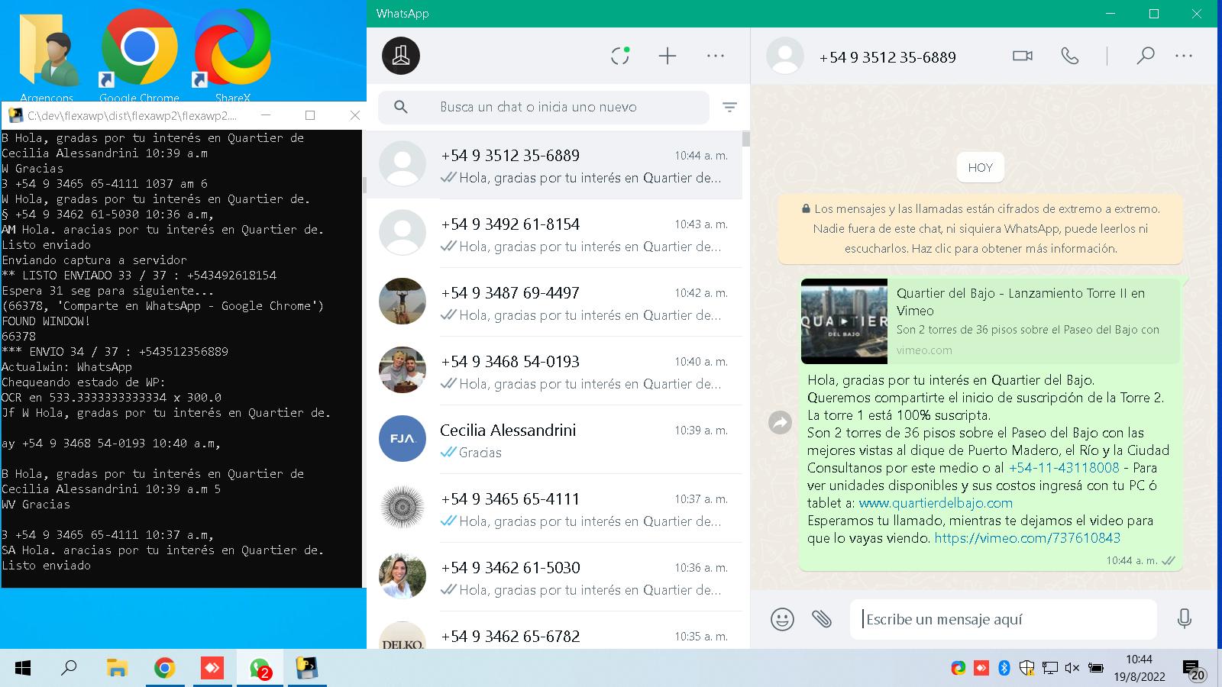Focus the 'Busca un chat' search field
This screenshot has height=687, width=1222.
click(x=544, y=107)
